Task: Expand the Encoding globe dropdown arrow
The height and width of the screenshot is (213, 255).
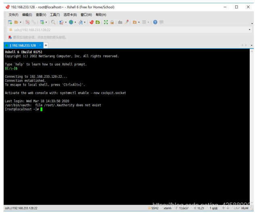Action: (x=75, y=22)
